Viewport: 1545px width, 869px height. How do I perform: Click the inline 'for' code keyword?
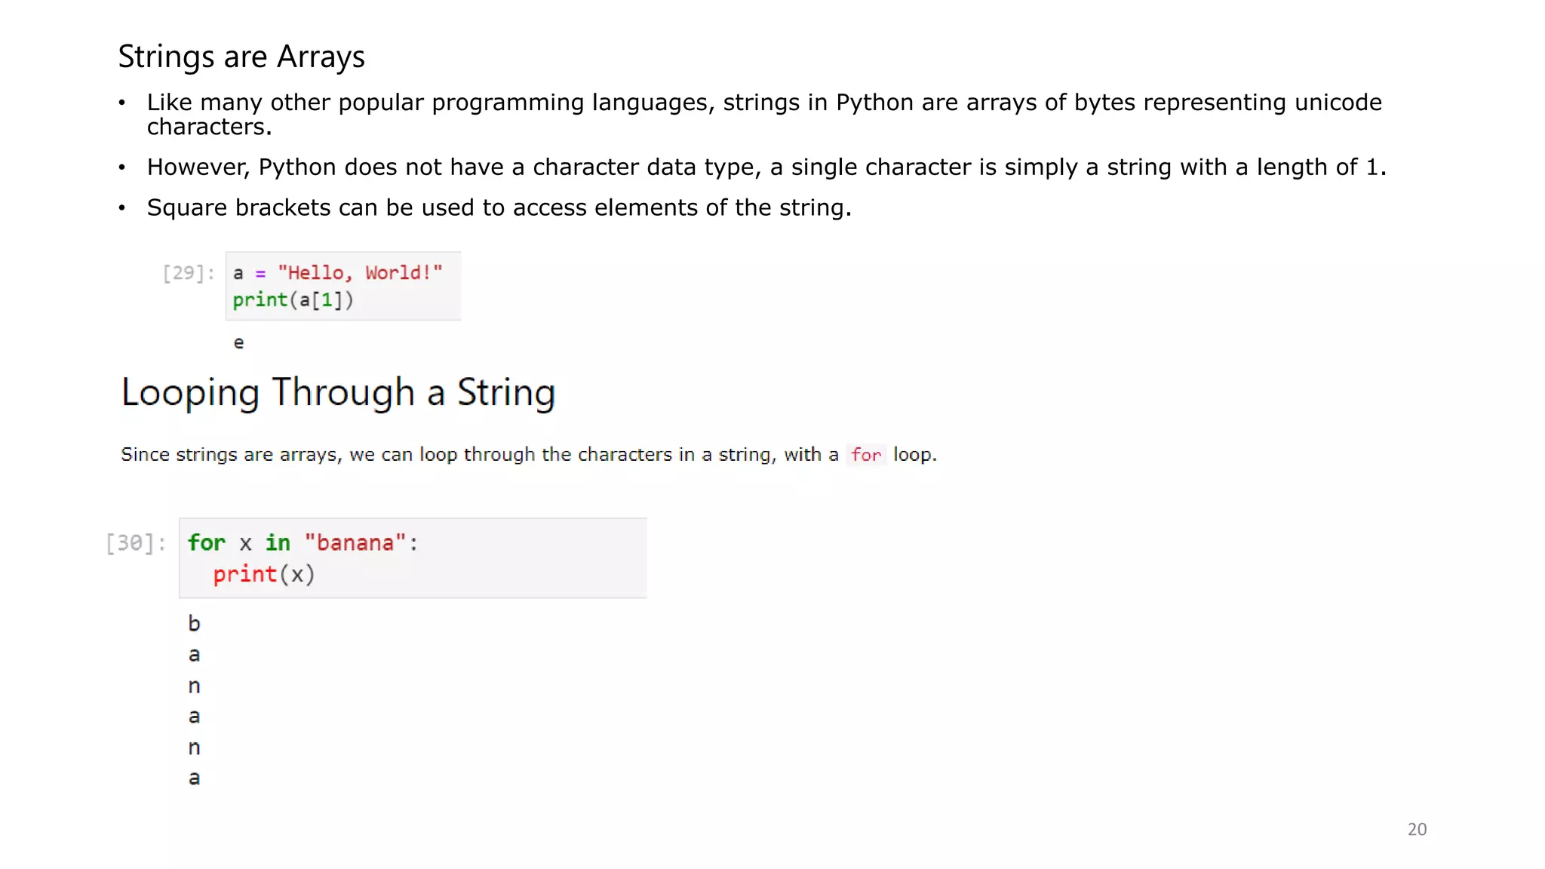click(866, 455)
